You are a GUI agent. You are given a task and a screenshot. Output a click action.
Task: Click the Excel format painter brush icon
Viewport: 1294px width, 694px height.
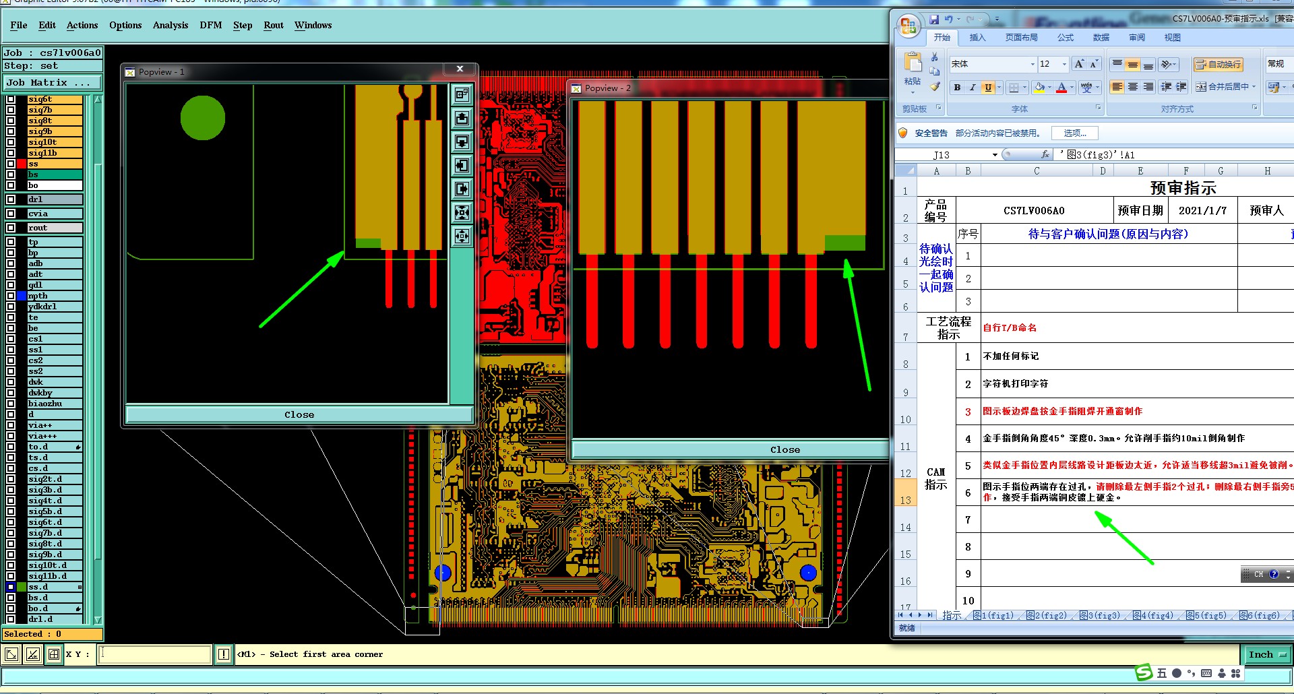point(935,86)
